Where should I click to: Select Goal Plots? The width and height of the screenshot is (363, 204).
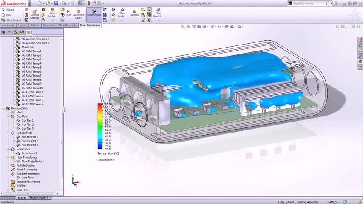(x=23, y=190)
